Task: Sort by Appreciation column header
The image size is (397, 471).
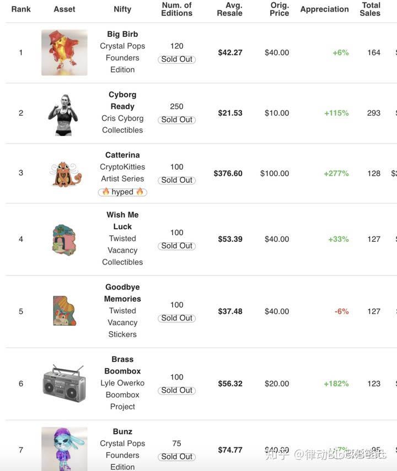Action: click(x=325, y=9)
